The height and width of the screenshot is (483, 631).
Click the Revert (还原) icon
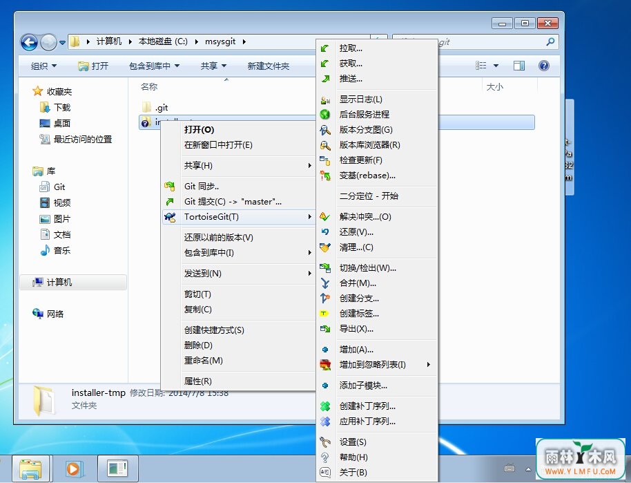(324, 232)
